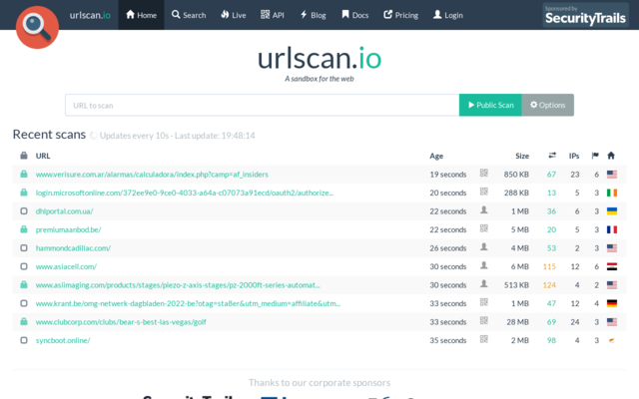
Task: Click the request count 67 in verisure row
Action: click(x=551, y=175)
